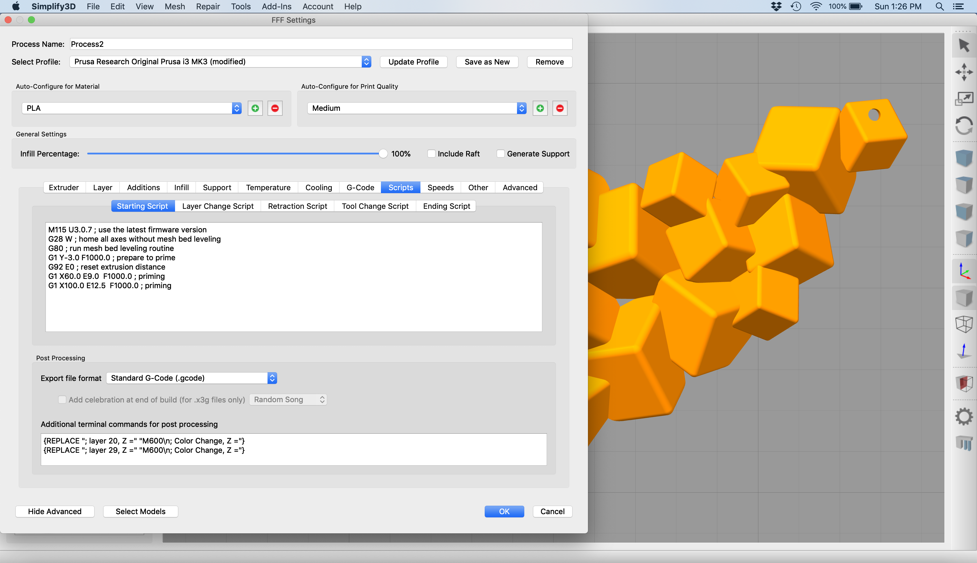Open Wi-Fi status menu

[x=816, y=7]
